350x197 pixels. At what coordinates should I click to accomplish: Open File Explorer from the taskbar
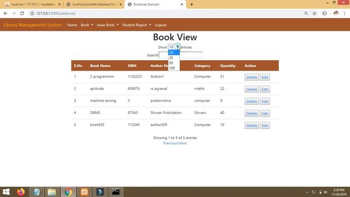click(52, 192)
